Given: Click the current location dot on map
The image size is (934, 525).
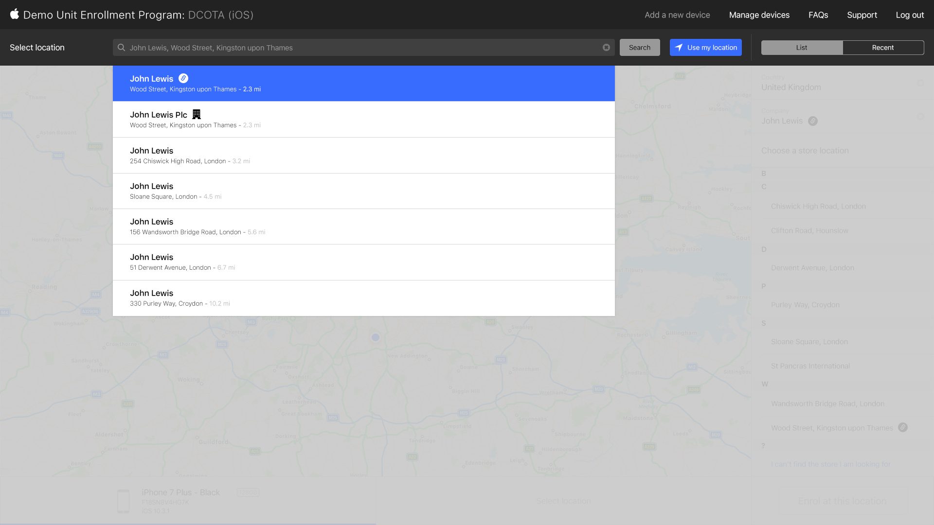Looking at the screenshot, I should pyautogui.click(x=375, y=337).
